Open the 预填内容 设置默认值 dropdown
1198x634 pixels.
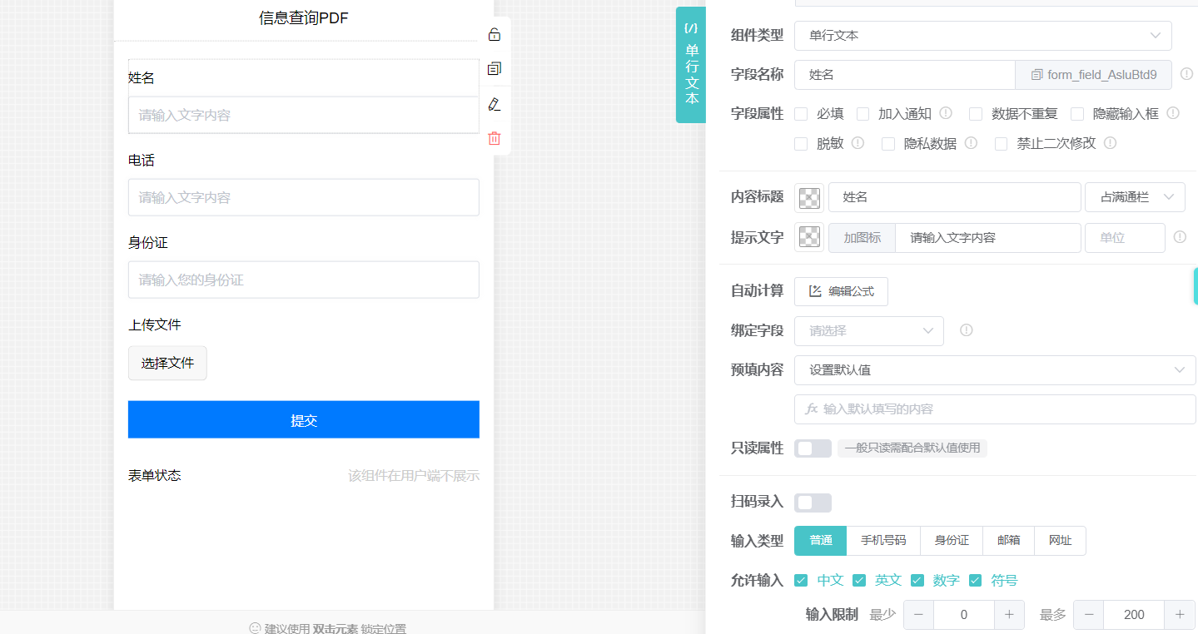pos(995,370)
